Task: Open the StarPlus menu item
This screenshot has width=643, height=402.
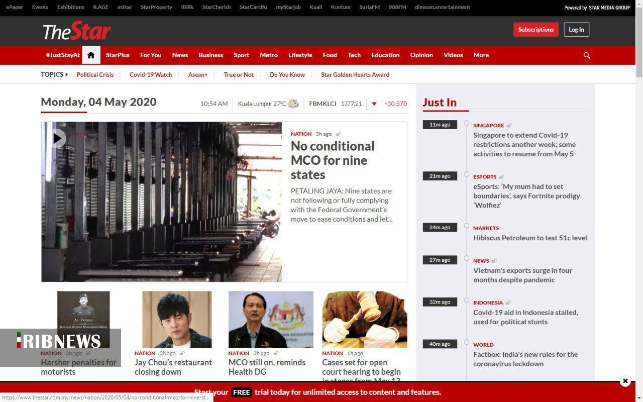Action: tap(118, 55)
